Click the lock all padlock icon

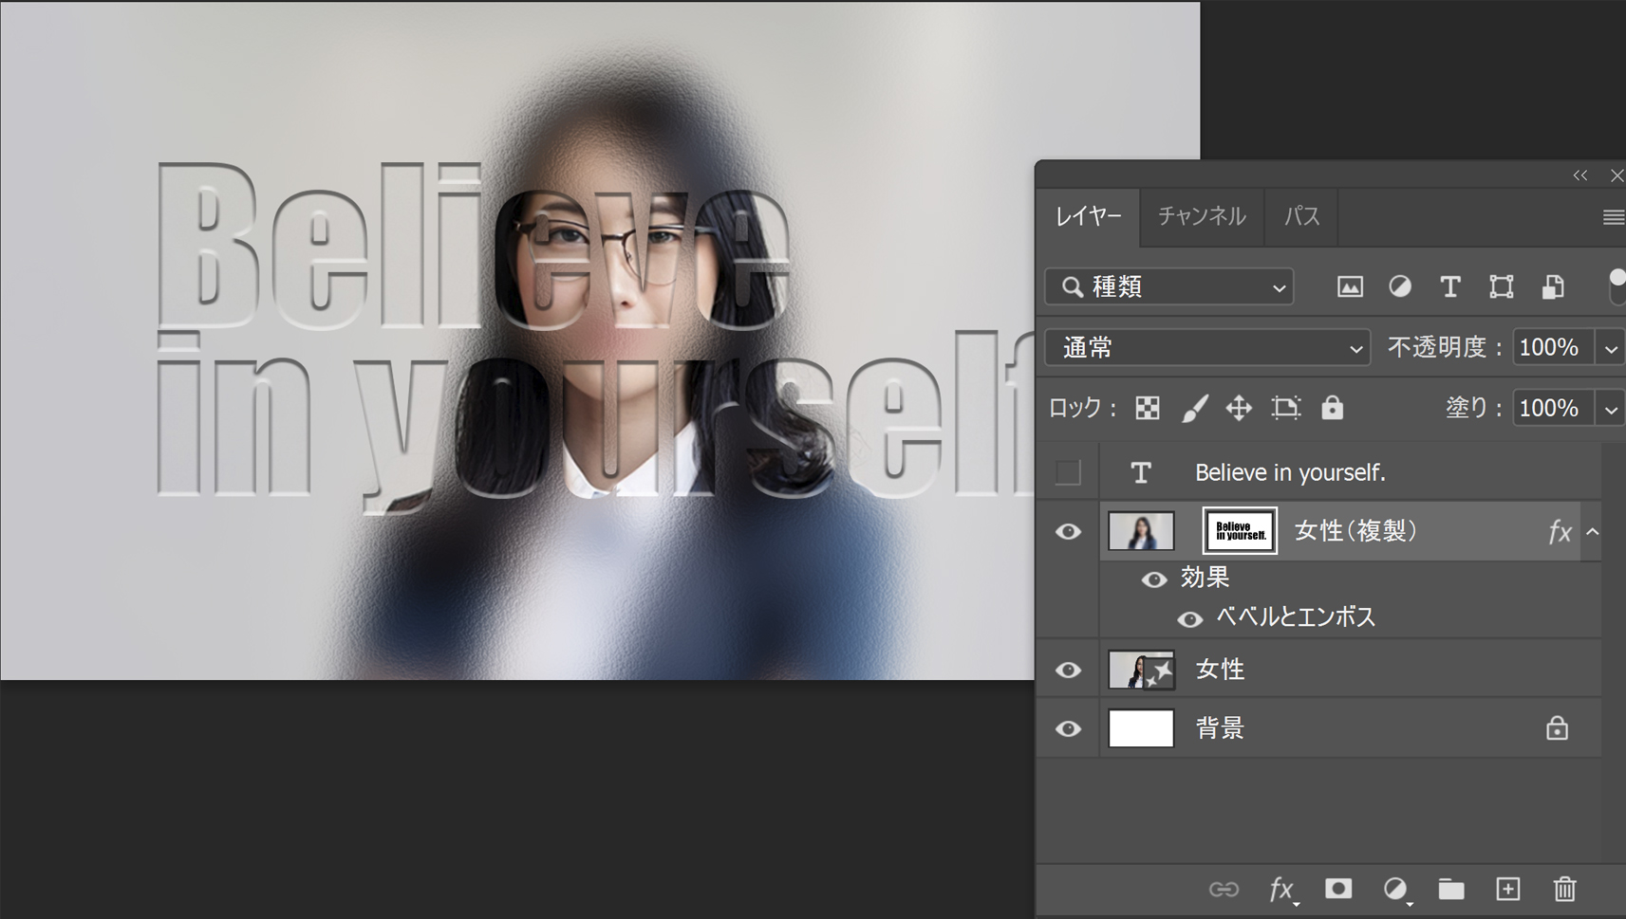coord(1332,408)
